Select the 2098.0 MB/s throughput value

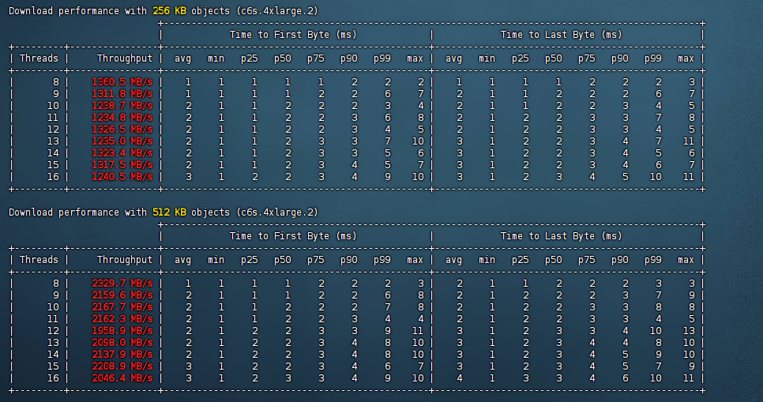(122, 343)
